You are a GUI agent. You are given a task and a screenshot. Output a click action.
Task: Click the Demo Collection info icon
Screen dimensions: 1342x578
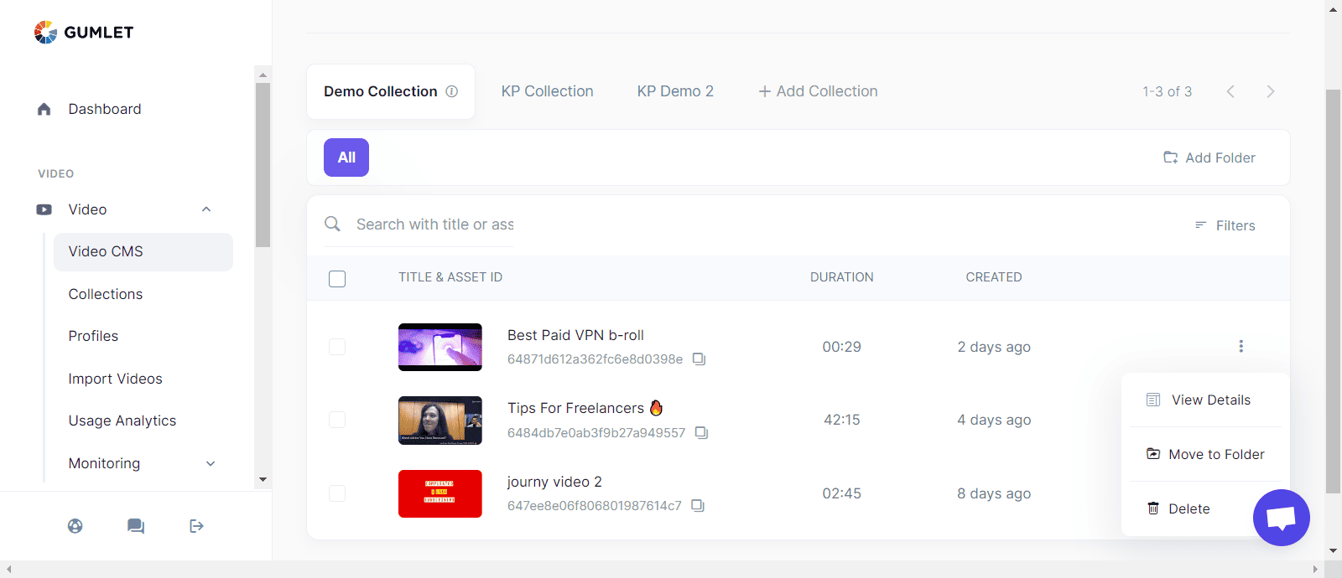452,91
